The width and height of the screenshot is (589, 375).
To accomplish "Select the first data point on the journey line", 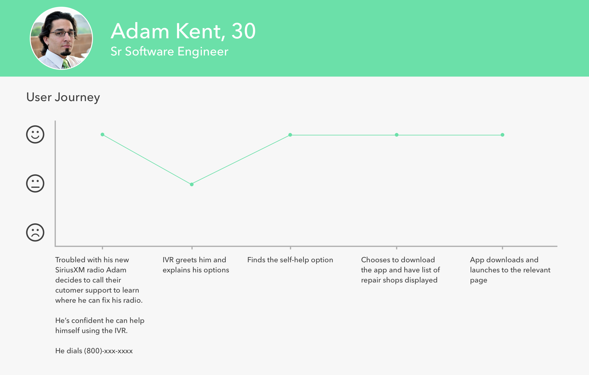I will click(x=102, y=134).
